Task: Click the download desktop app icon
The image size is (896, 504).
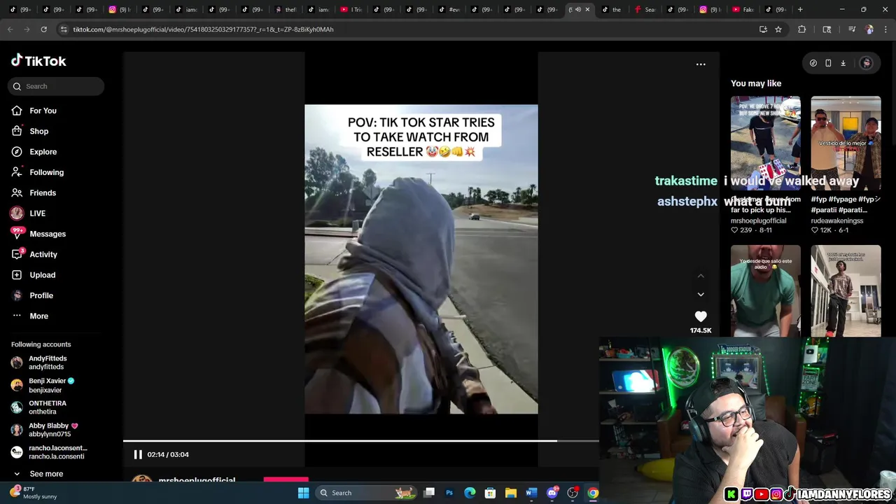Action: tap(843, 63)
